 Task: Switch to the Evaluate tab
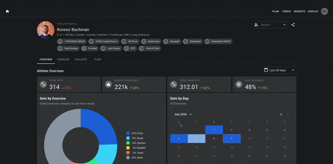[x=81, y=59]
